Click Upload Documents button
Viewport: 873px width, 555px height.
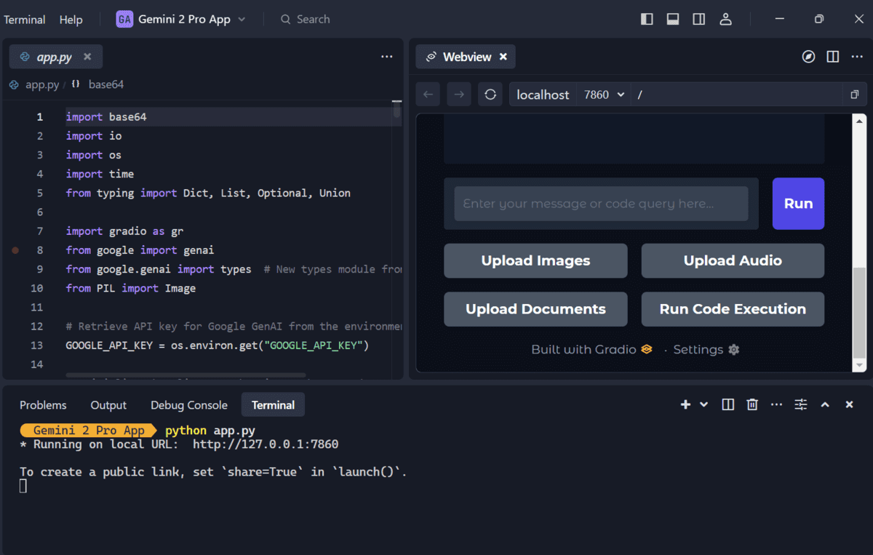tap(535, 309)
